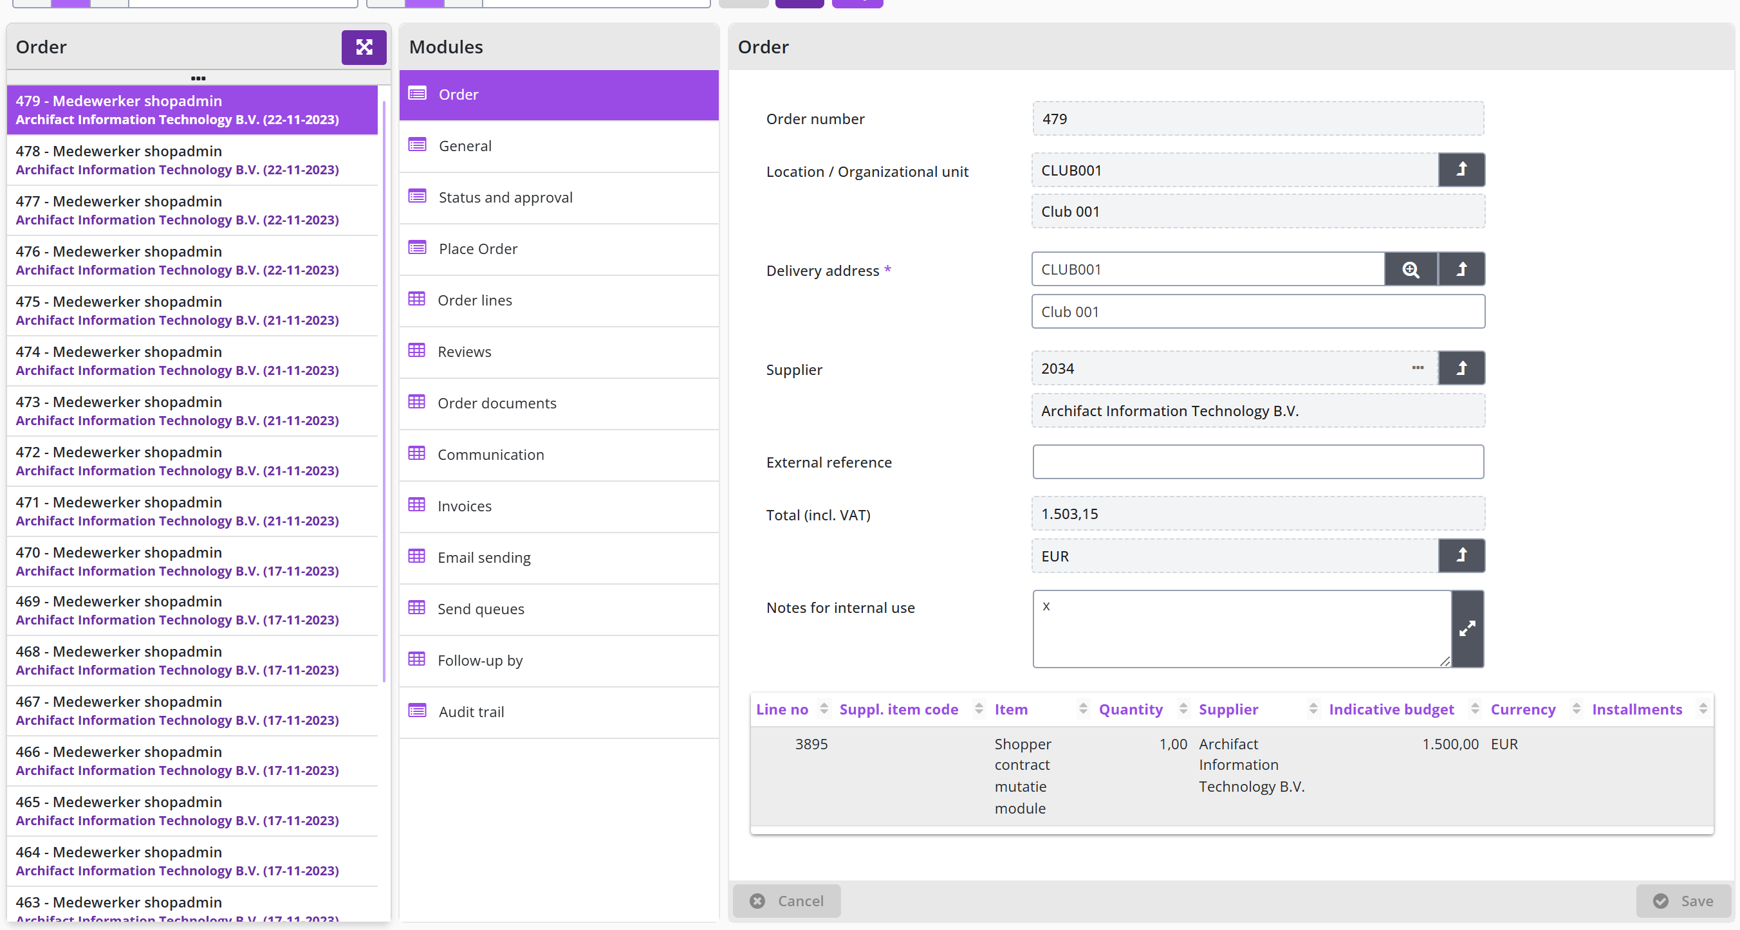The image size is (1740, 930).
Task: Click the arrow icon next to Location CLUB001
Action: pos(1461,169)
